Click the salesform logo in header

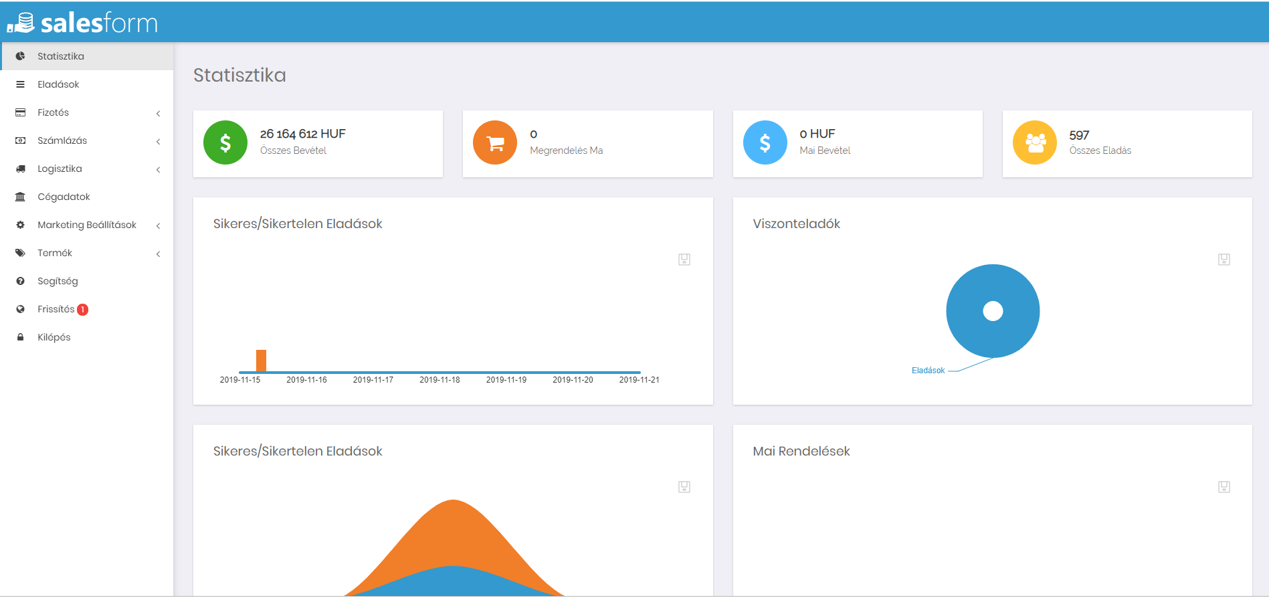(x=83, y=23)
